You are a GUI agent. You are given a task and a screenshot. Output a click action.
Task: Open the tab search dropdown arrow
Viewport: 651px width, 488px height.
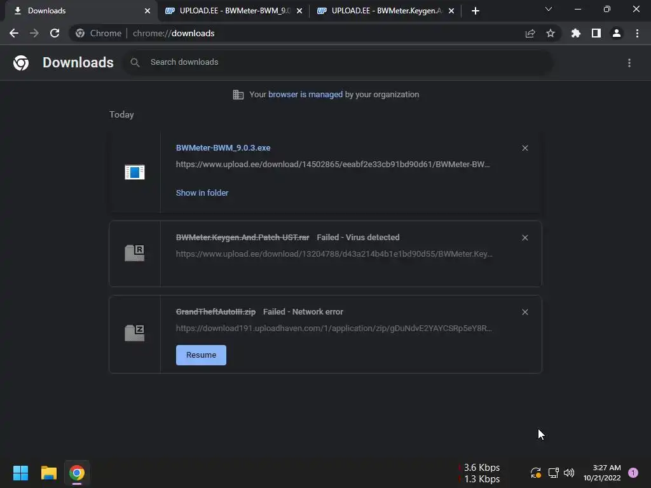click(549, 9)
